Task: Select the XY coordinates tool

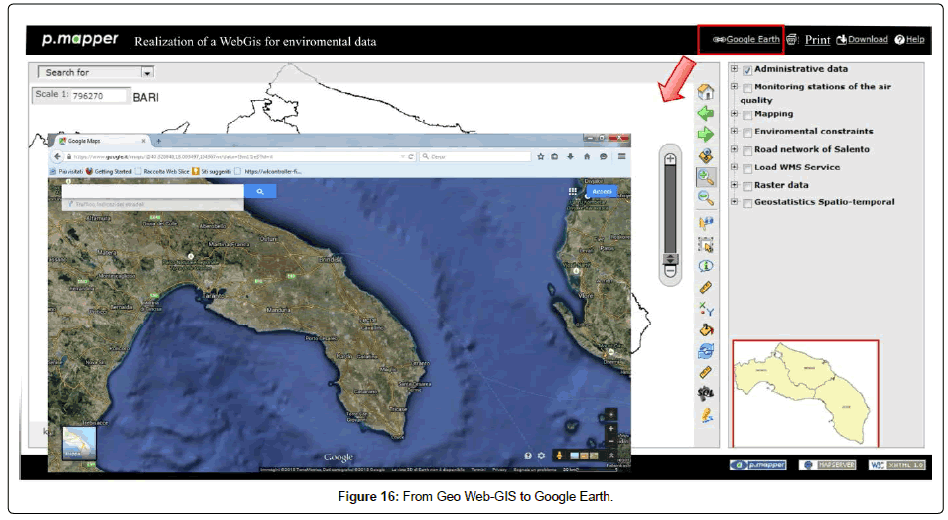Action: point(706,309)
